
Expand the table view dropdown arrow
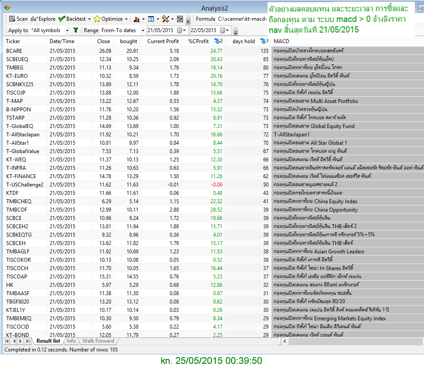click(158, 19)
